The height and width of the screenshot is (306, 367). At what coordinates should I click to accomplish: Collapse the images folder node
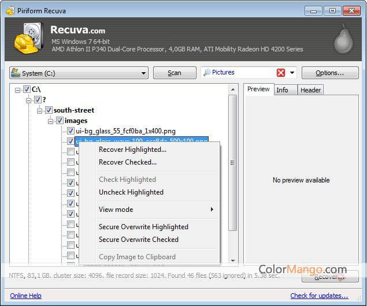(51, 121)
